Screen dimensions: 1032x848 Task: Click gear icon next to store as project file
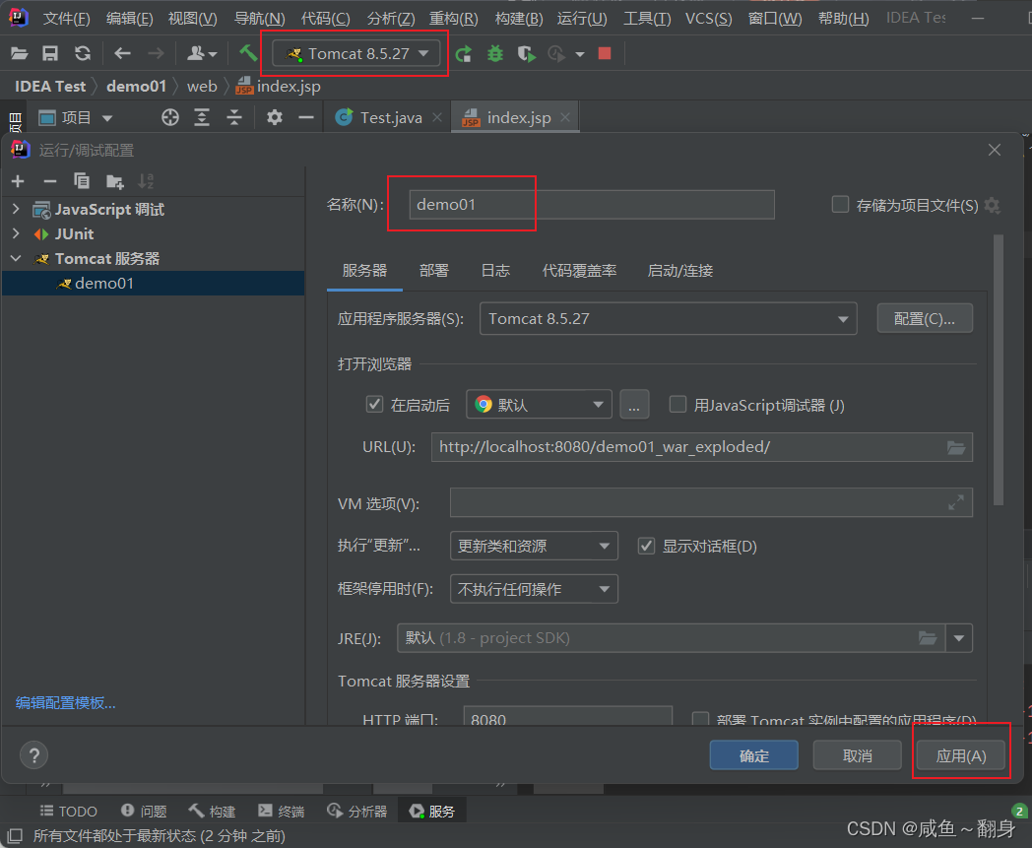coord(993,206)
